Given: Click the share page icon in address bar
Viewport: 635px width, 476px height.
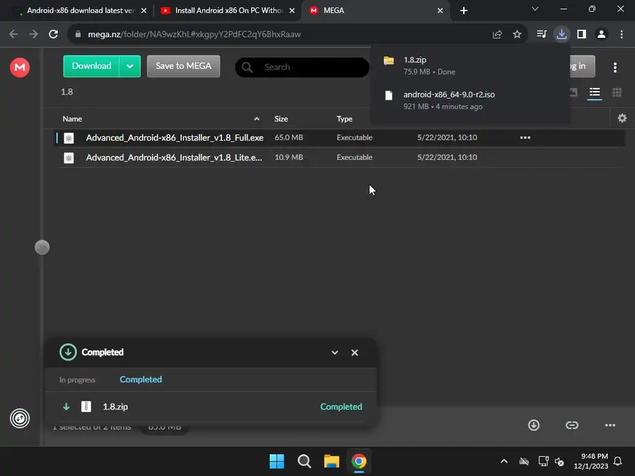Looking at the screenshot, I should [x=497, y=35].
